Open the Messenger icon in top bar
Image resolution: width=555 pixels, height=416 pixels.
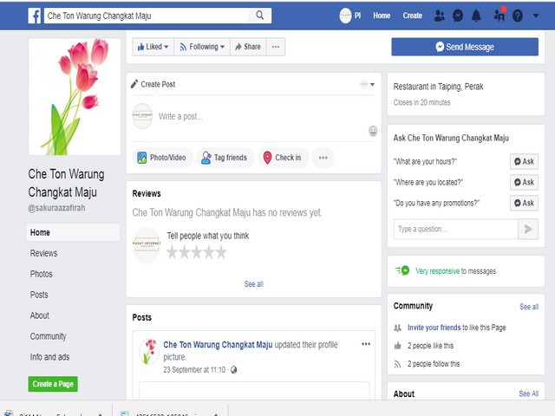click(x=458, y=16)
